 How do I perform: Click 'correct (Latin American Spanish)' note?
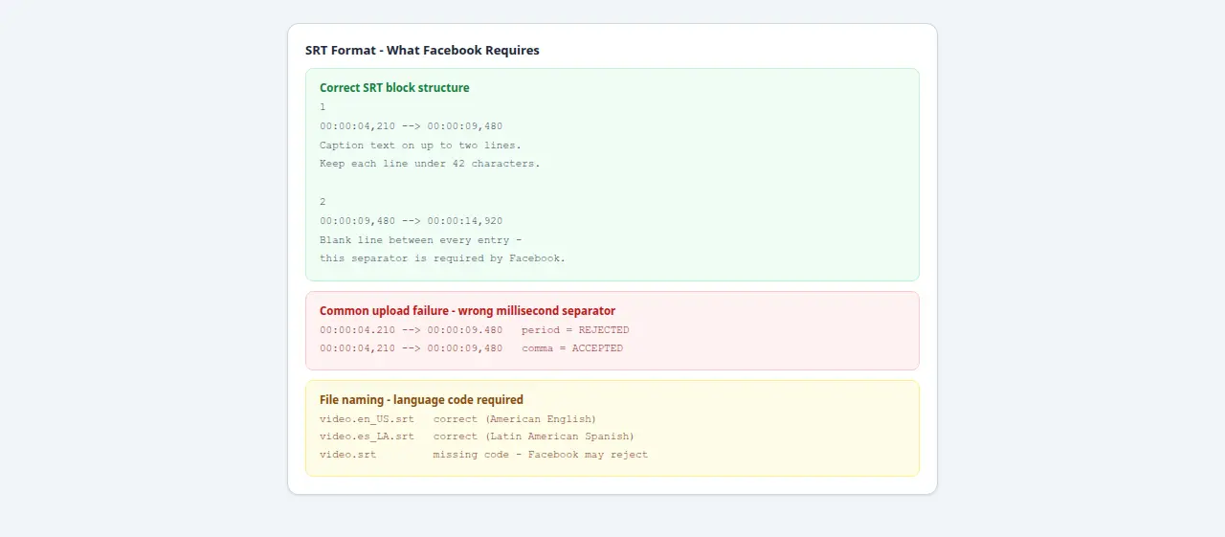coord(534,436)
